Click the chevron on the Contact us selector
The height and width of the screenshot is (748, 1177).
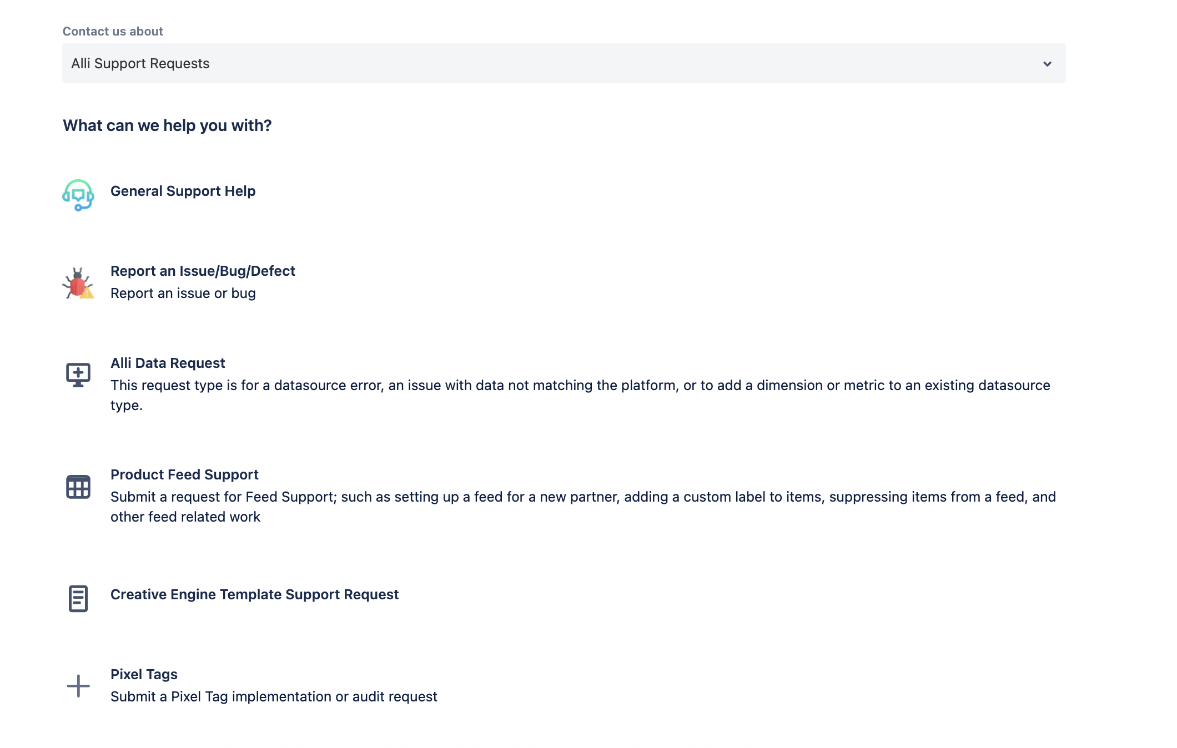click(x=1047, y=64)
